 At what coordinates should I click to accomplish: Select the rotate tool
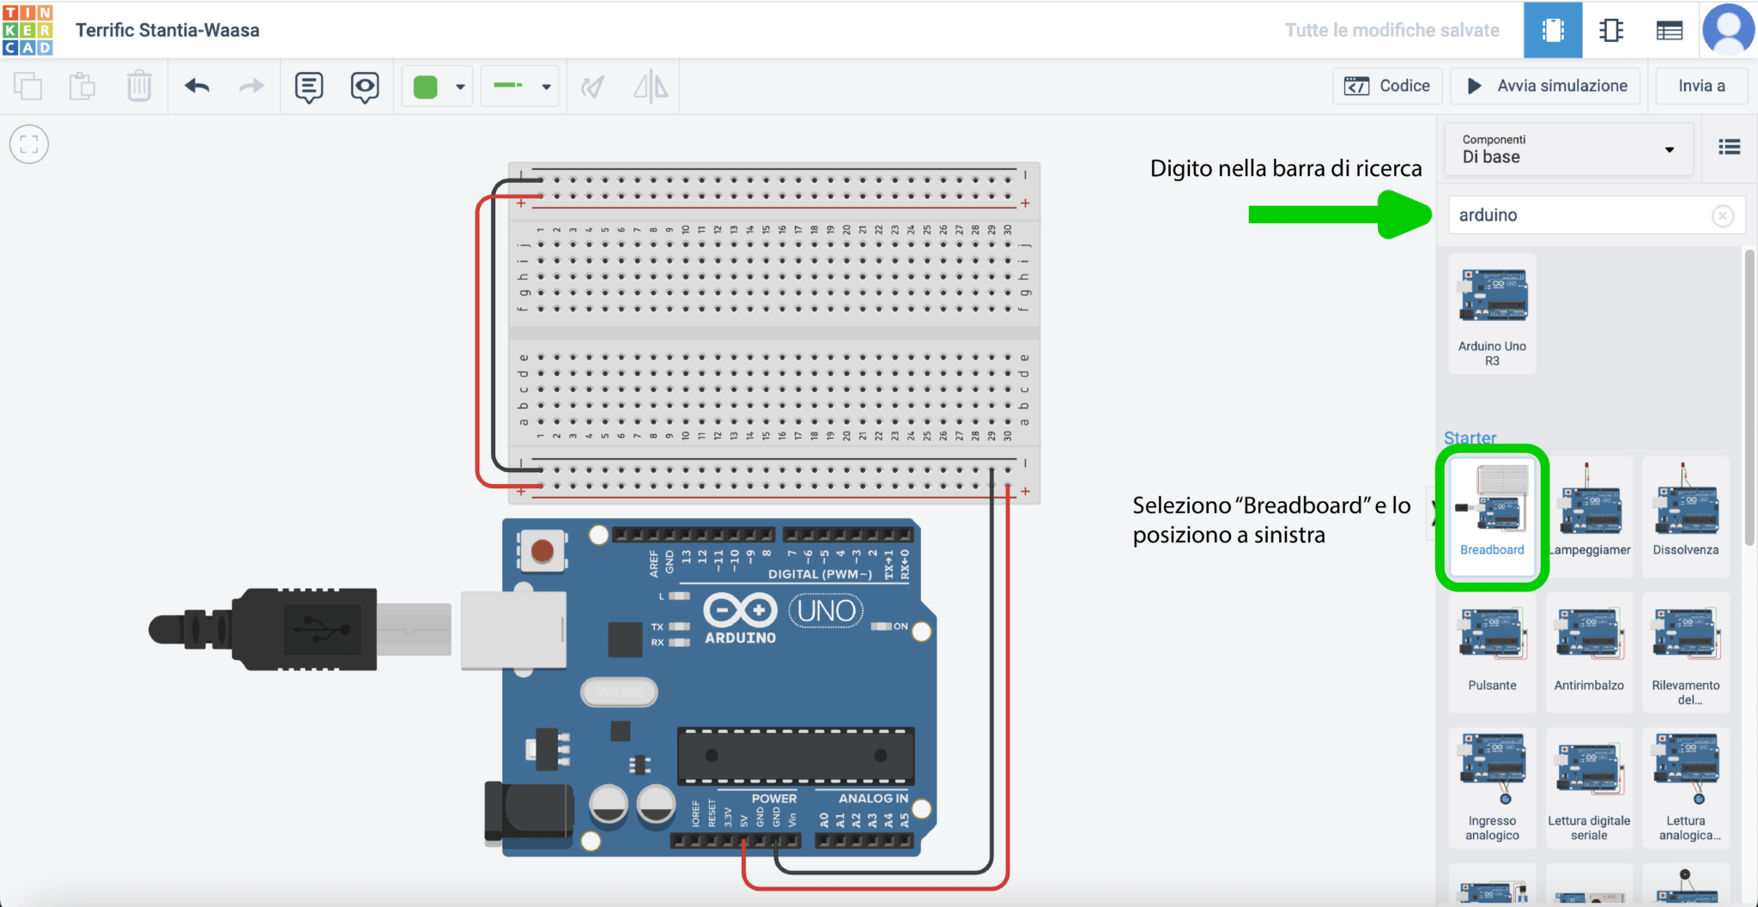pyautogui.click(x=593, y=86)
